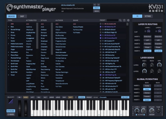
Task: Click the Layer1 DRY send knob
Action: (159, 65)
